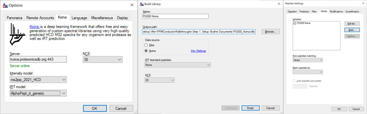Click the library Name field

pyautogui.click(x=175, y=16)
